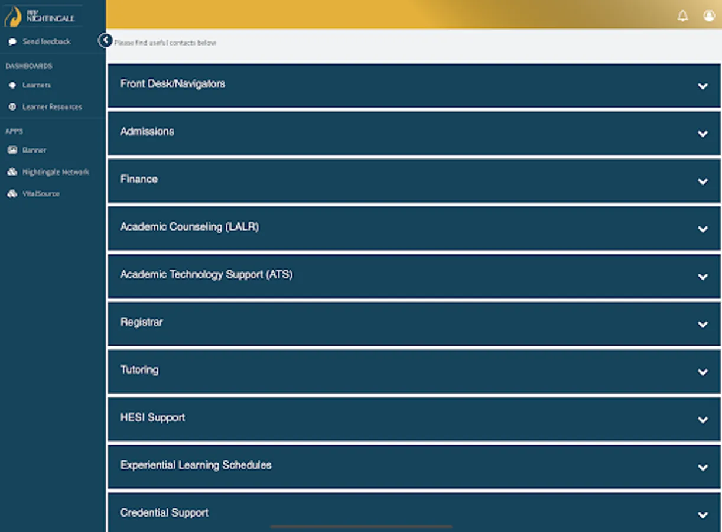
Task: Click the Learners icon in the sidebar
Action: [x=12, y=85]
